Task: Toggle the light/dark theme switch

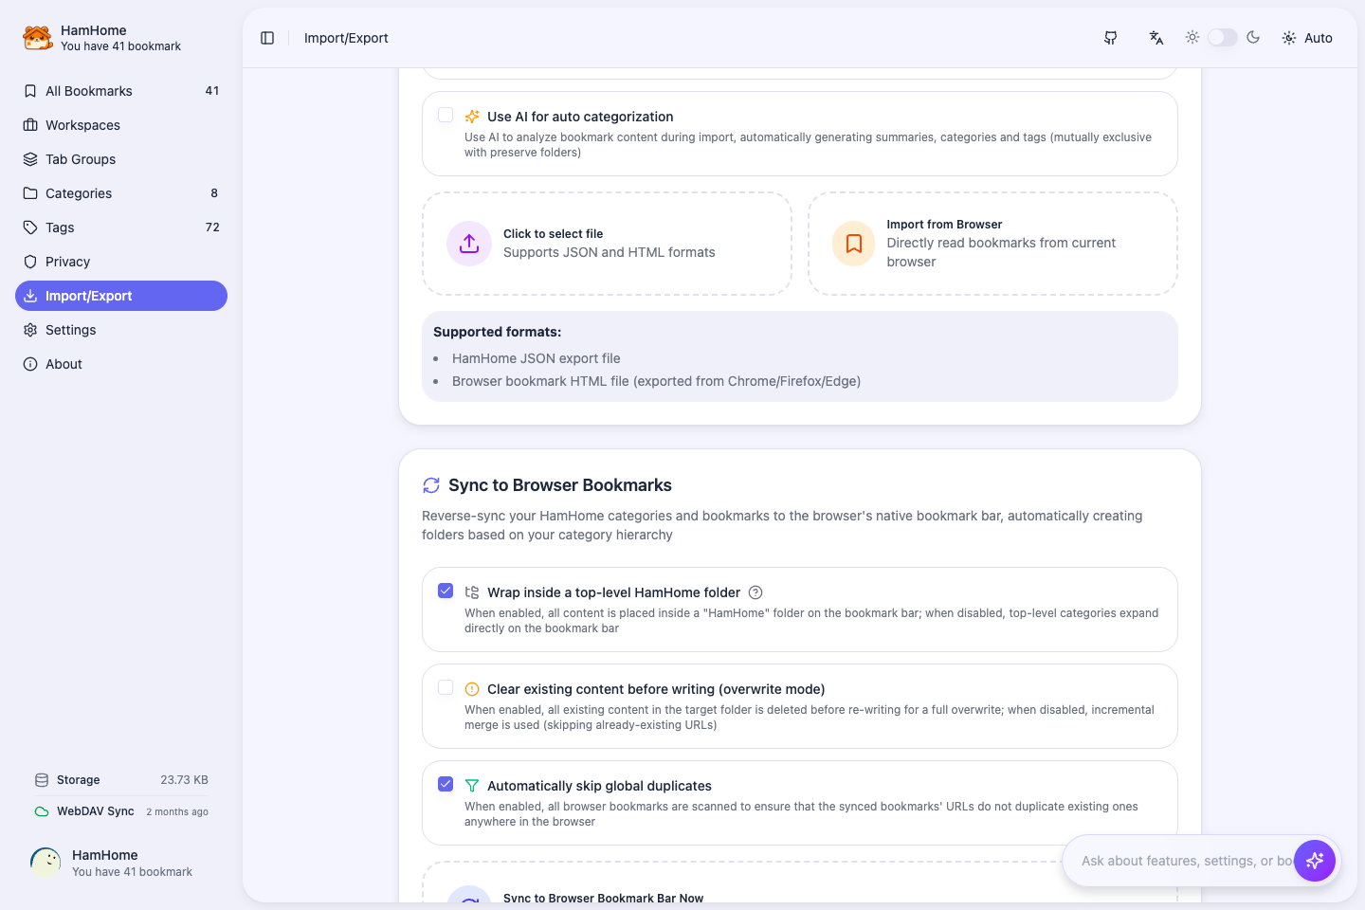Action: pyautogui.click(x=1223, y=37)
